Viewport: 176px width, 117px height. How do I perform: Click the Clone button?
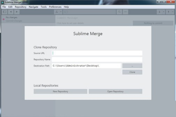pyautogui.click(x=132, y=72)
